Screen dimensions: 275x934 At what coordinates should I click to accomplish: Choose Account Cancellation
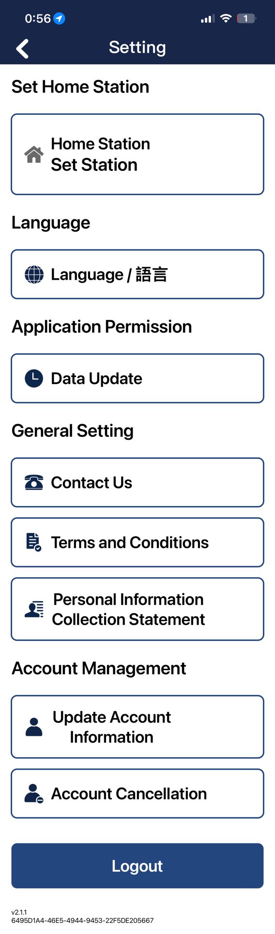pyautogui.click(x=137, y=794)
